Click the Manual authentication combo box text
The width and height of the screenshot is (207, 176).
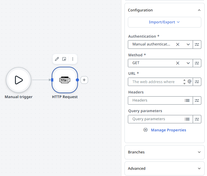pos(151,44)
